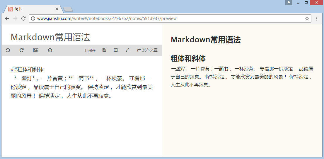This screenshot has height=159, width=324.
Task: Click the 发布文章 publish button
Action: (147, 50)
